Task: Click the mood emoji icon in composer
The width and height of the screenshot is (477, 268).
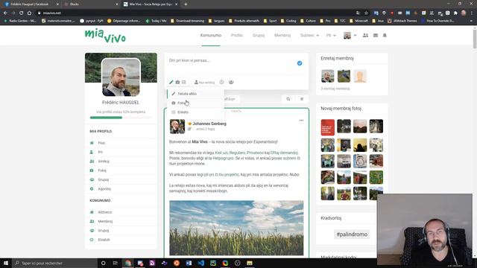Action: tap(231, 82)
